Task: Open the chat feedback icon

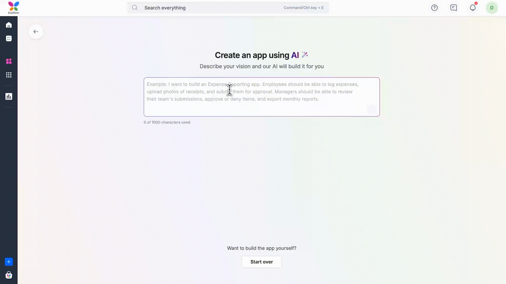Action: [x=454, y=8]
